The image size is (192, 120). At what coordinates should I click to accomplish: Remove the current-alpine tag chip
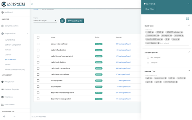tap(158, 43)
